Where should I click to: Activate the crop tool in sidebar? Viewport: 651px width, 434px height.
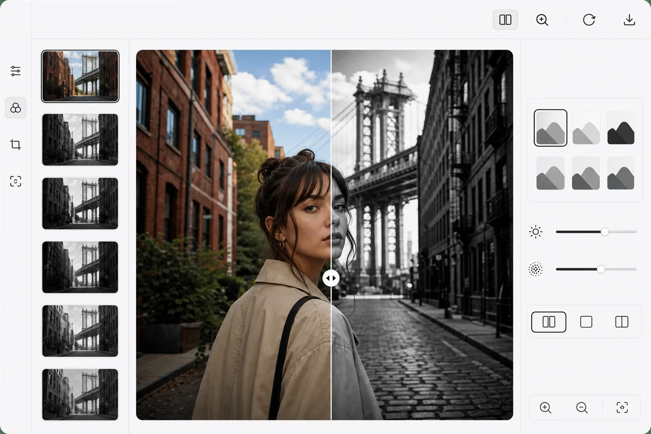[16, 145]
